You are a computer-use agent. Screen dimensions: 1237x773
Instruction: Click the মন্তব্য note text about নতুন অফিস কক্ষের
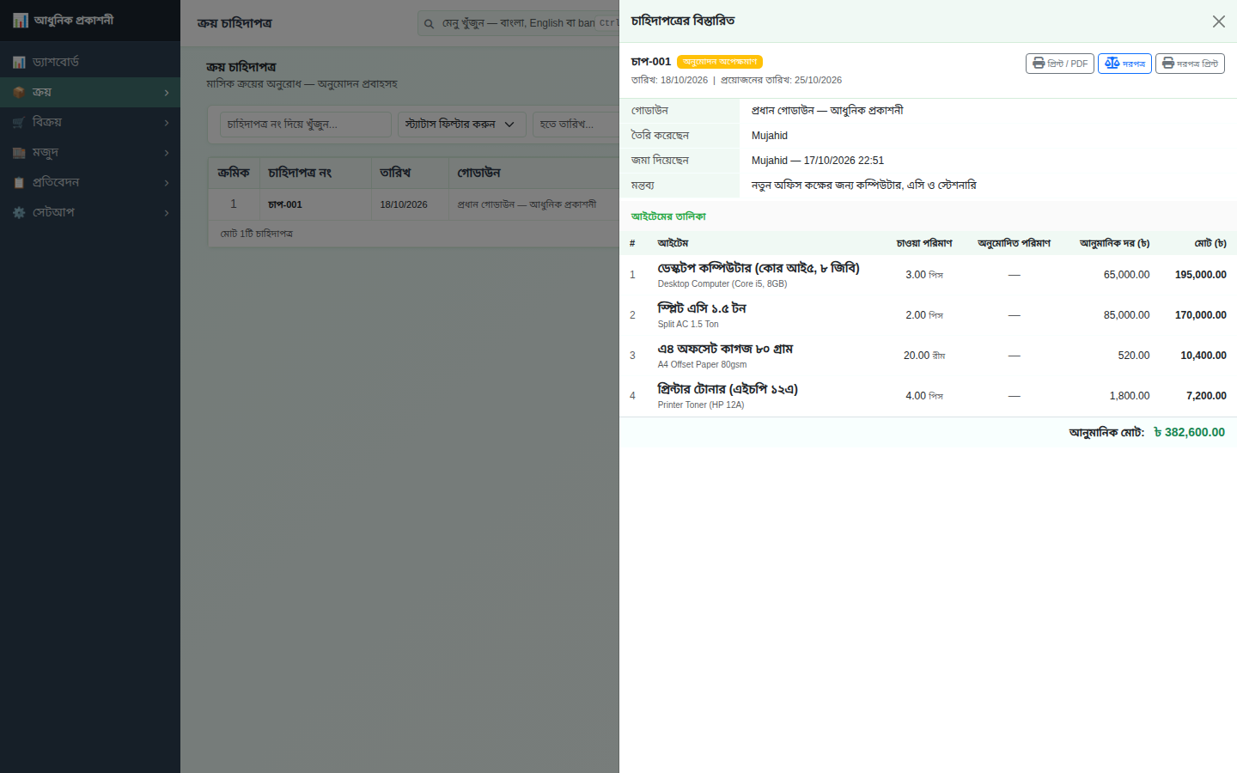point(863,185)
